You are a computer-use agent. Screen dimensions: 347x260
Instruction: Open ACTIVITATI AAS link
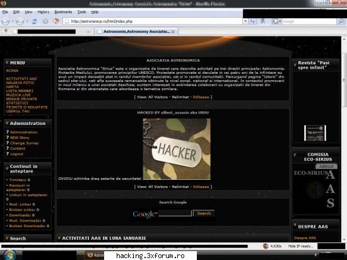pyautogui.click(x=21, y=78)
